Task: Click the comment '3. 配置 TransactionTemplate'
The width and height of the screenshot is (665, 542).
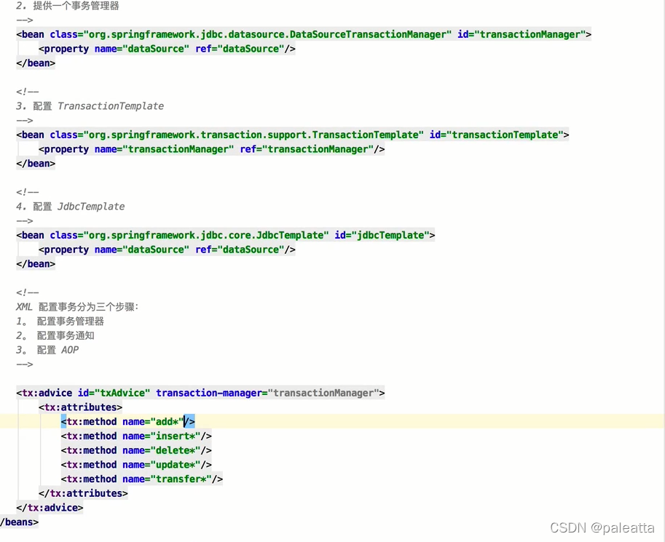Action: point(90,106)
